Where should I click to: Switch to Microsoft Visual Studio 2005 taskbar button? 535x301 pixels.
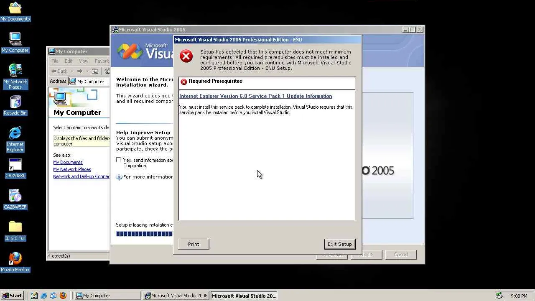click(x=176, y=296)
